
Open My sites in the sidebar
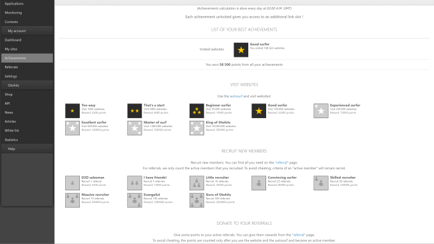point(27,49)
